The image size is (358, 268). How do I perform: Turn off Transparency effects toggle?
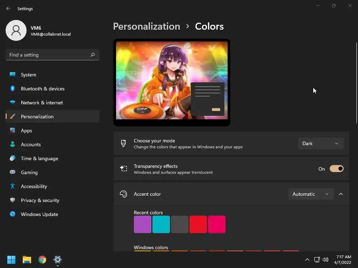tap(337, 169)
